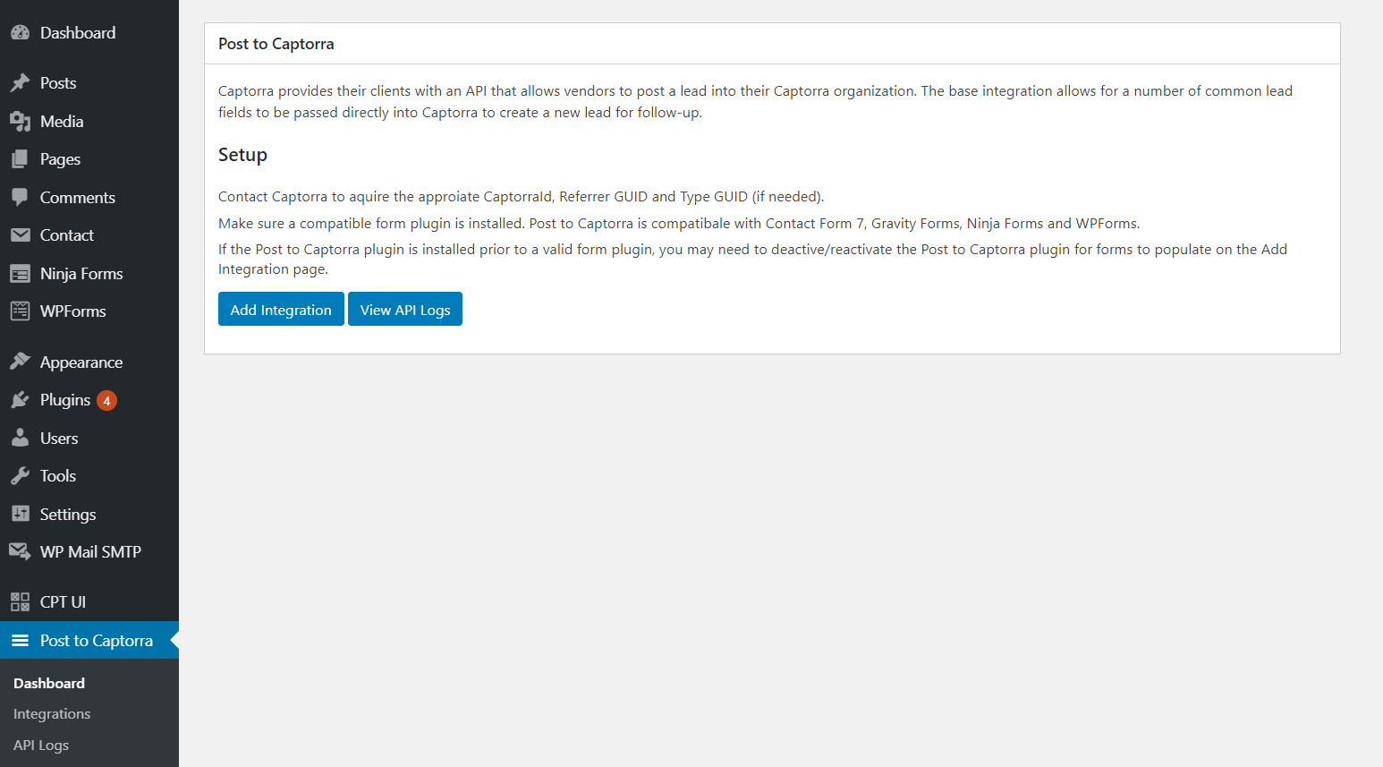Click the Tools wrench icon

click(20, 476)
